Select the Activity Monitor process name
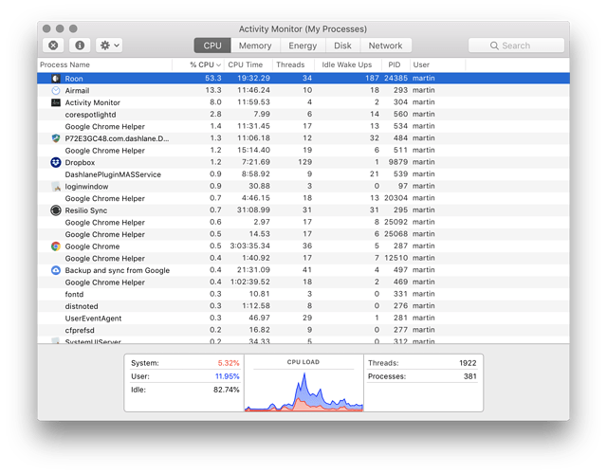607x474 pixels. 93,102
